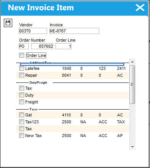The image size is (150, 168).
Task: Click the Tax123 value 2500
Action: pos(67,122)
